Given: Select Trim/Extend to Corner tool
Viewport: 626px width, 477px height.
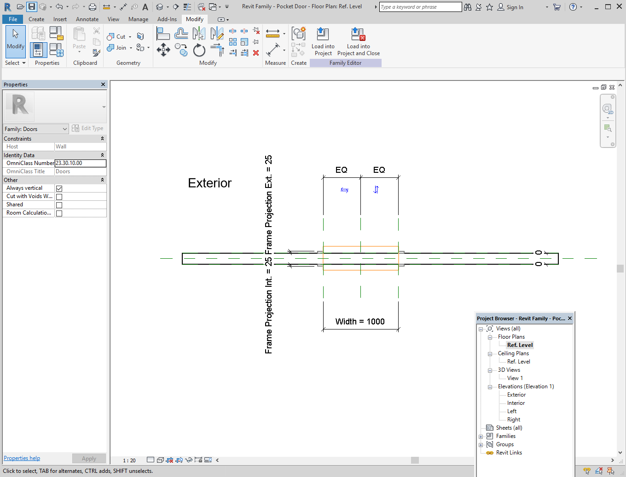Looking at the screenshot, I should point(217,50).
